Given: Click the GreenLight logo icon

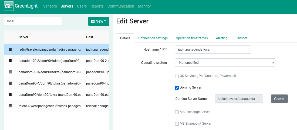Looking at the screenshot, I should [x=9, y=6].
